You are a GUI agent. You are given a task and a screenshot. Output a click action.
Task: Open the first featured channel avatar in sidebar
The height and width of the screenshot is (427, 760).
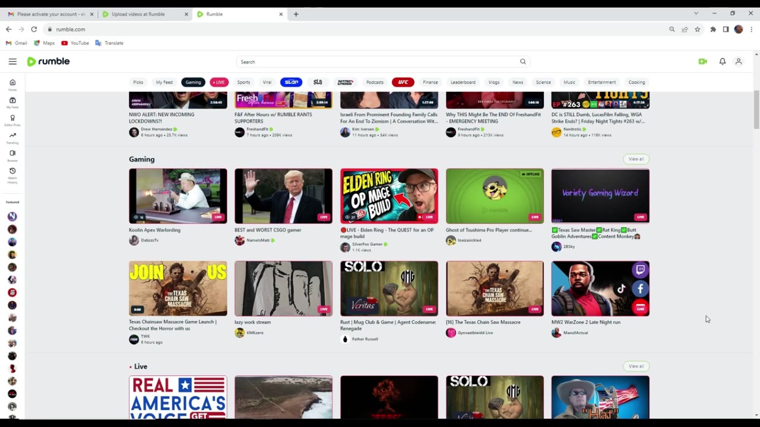[x=12, y=216]
